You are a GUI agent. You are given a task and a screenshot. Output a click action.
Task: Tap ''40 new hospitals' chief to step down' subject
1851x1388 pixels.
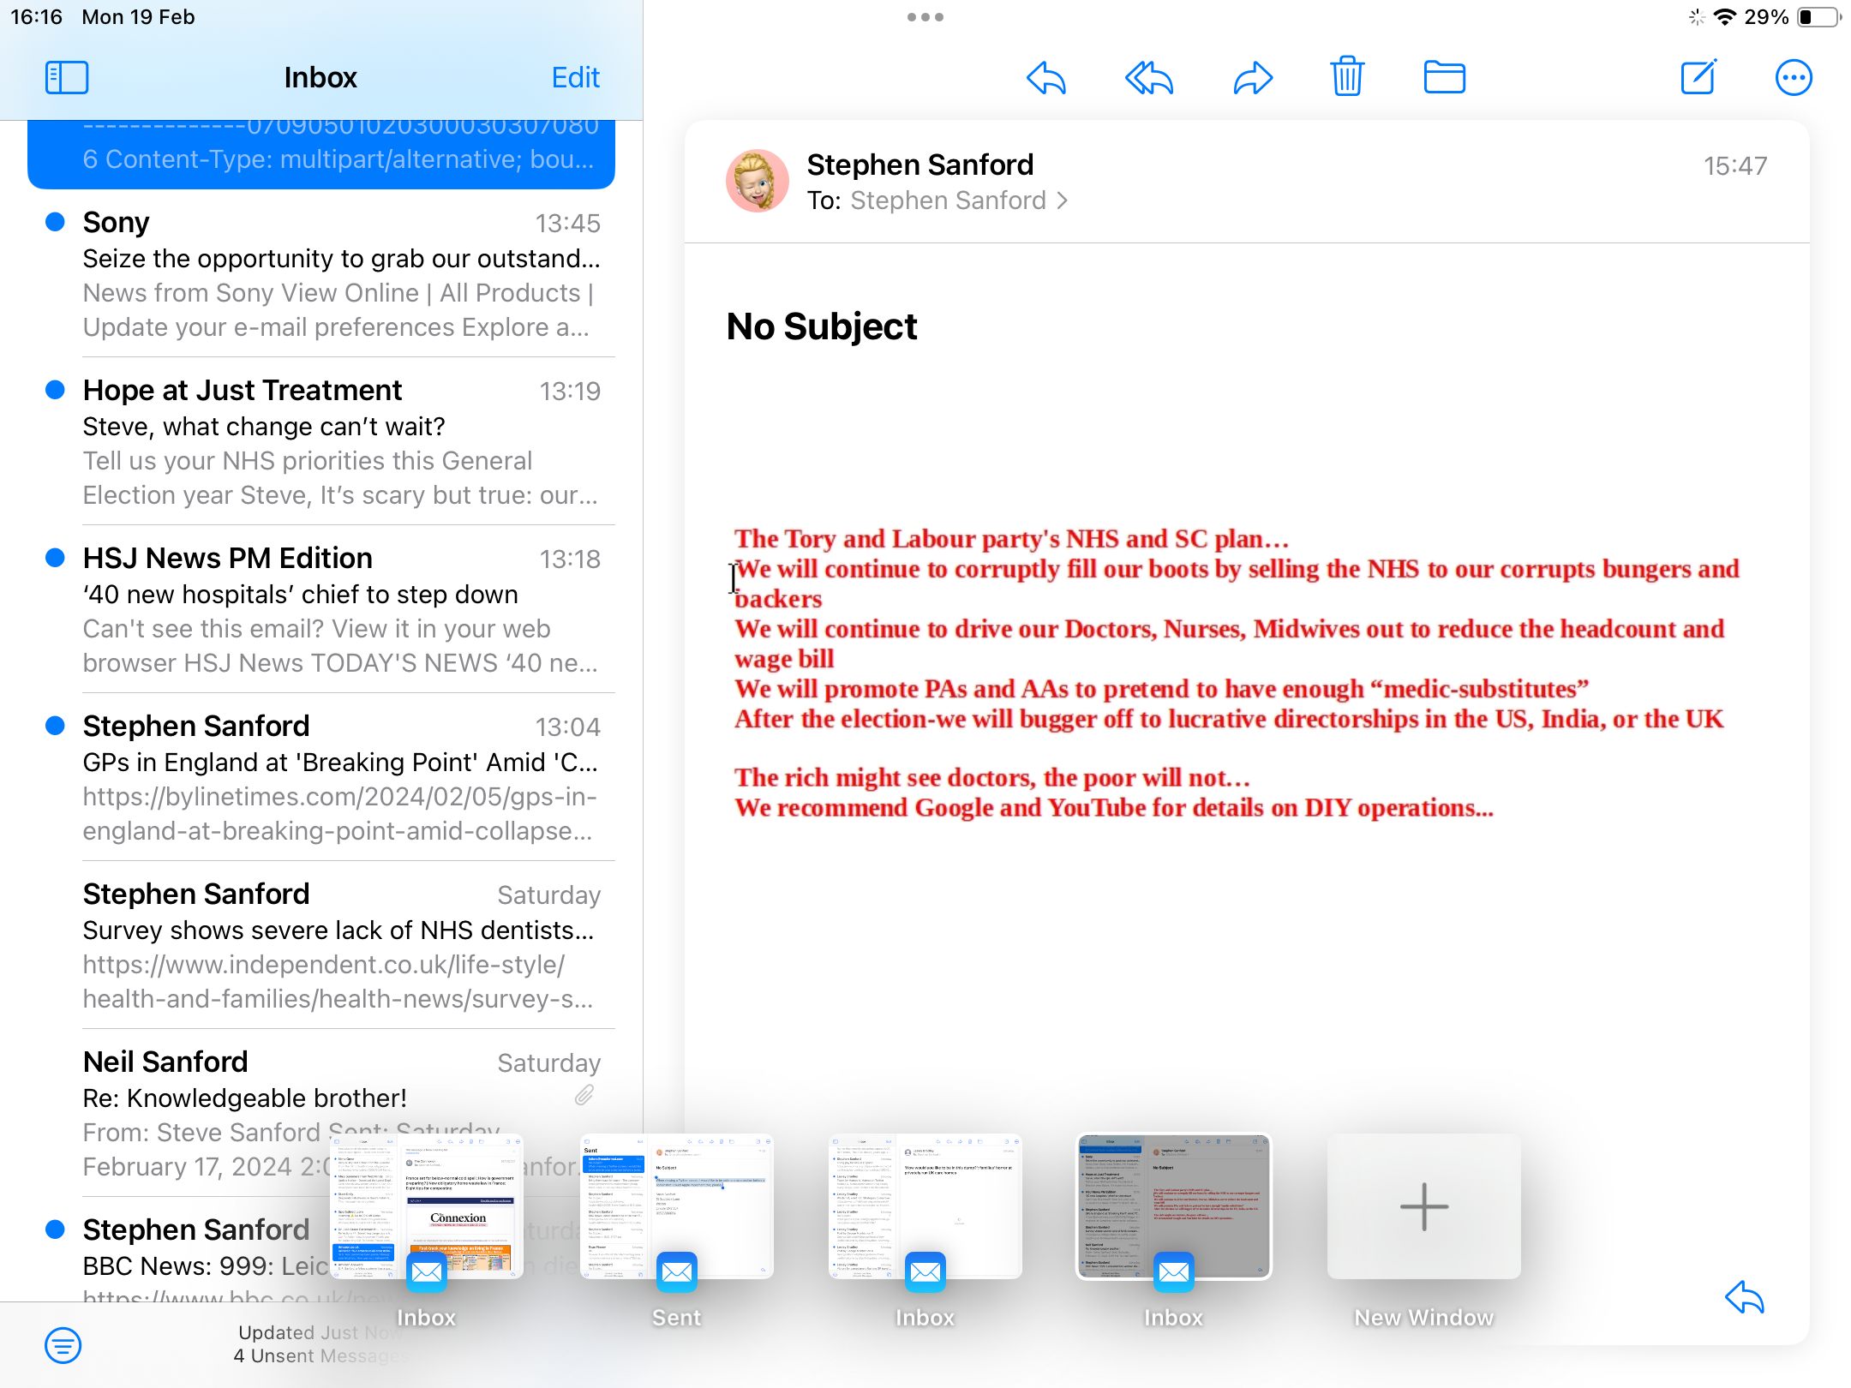click(x=301, y=595)
